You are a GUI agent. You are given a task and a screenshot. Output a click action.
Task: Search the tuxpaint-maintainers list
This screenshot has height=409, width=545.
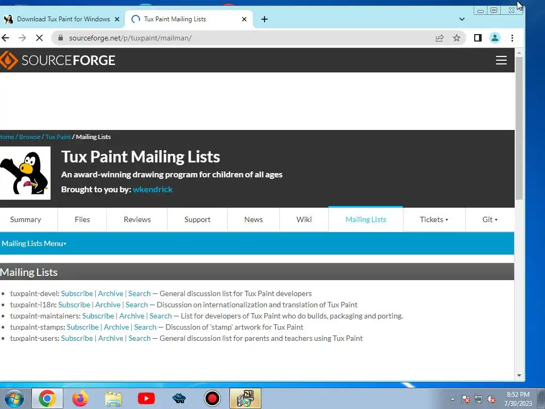(161, 316)
